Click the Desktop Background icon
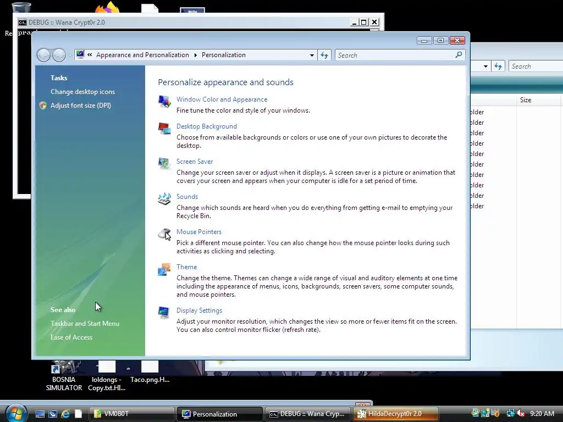 pos(164,129)
